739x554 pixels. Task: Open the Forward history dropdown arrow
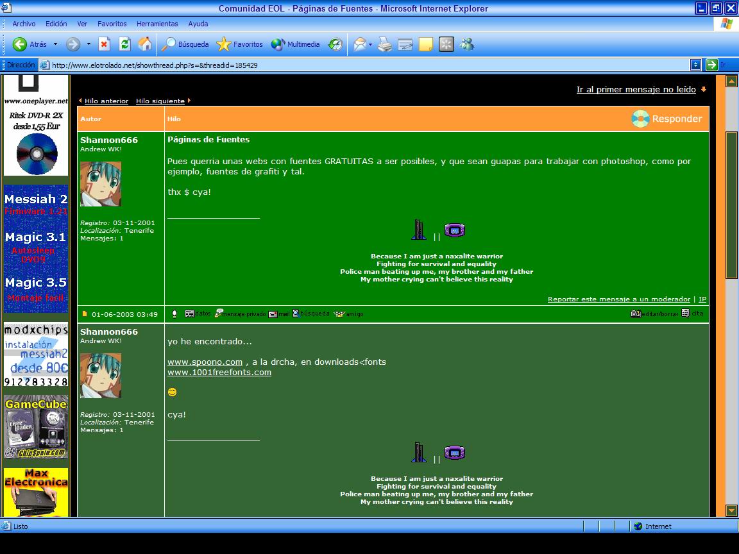(89, 44)
